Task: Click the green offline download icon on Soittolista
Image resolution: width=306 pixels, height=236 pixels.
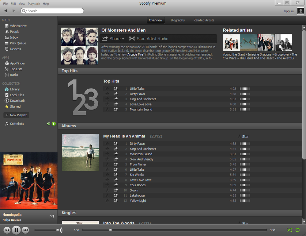Action: pos(54,124)
